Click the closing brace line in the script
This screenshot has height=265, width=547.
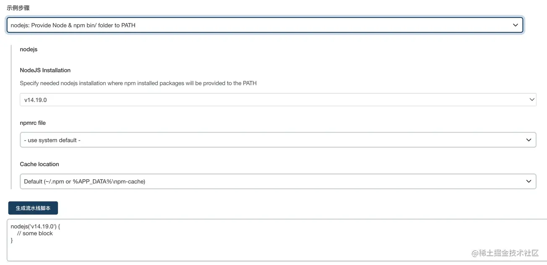point(12,240)
